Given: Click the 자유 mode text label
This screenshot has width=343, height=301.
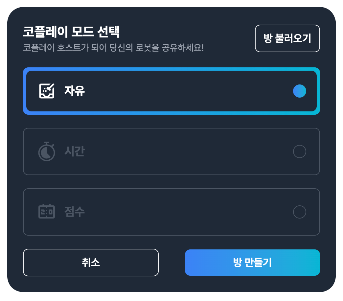Looking at the screenshot, I should click(75, 91).
